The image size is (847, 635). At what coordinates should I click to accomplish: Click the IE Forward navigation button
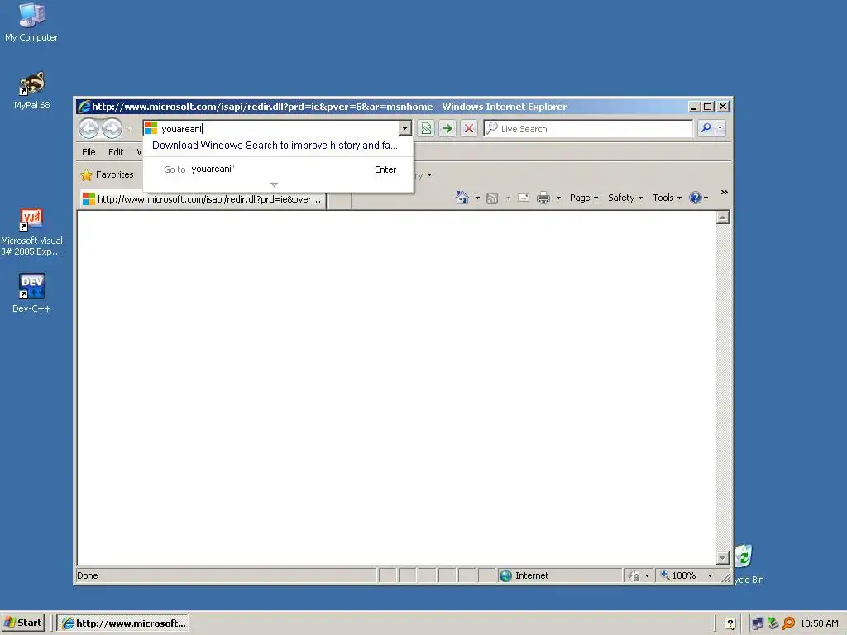point(112,128)
